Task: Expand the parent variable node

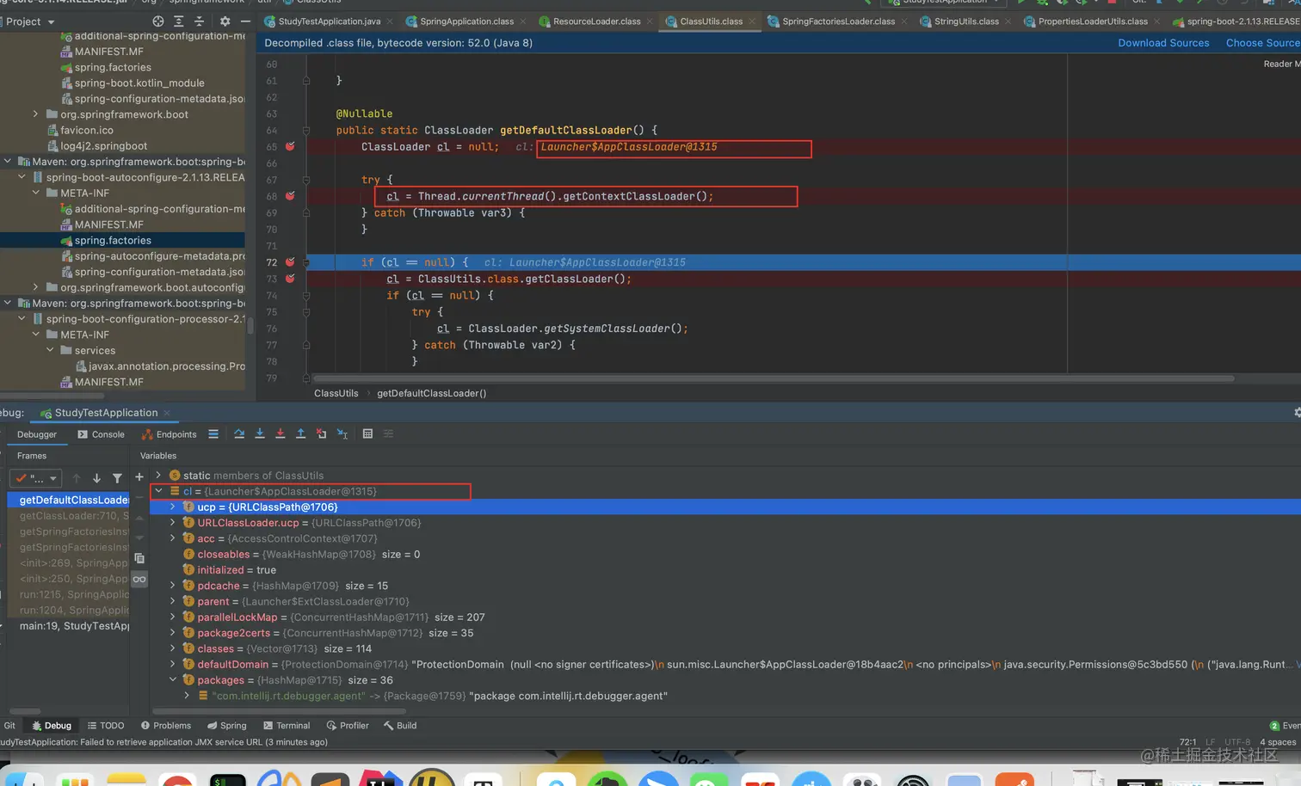Action: pos(173,602)
